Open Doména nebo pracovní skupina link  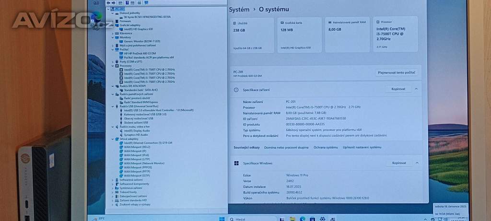286,148
